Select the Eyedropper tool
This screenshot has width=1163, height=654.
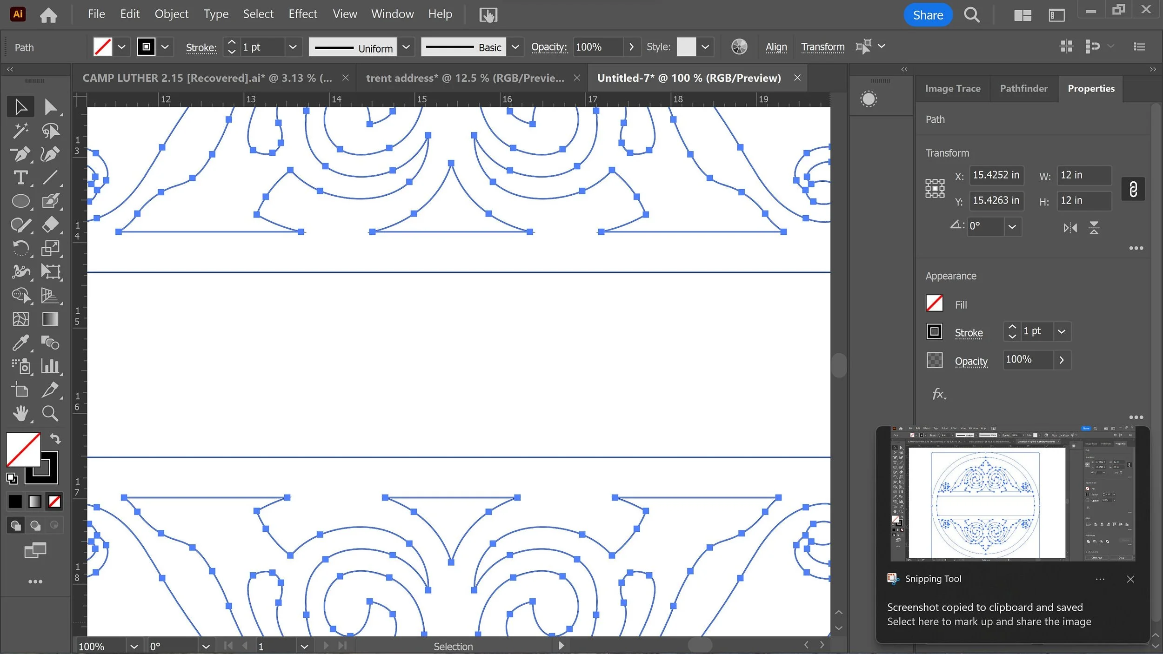(x=20, y=343)
